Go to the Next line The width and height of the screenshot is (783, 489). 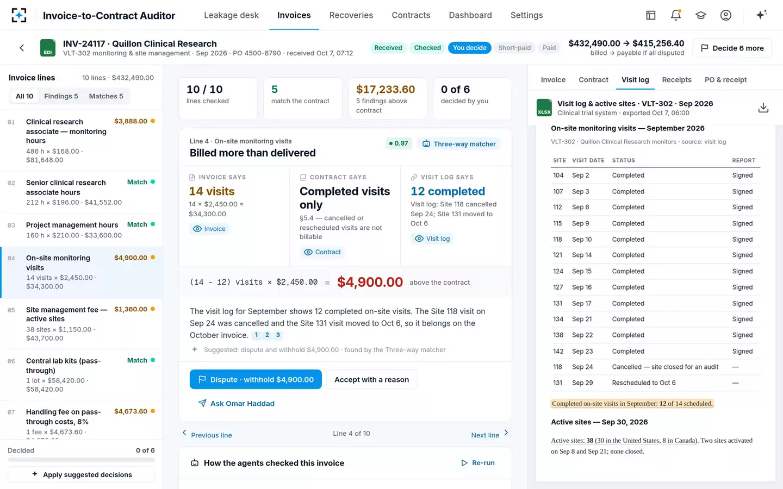490,434
